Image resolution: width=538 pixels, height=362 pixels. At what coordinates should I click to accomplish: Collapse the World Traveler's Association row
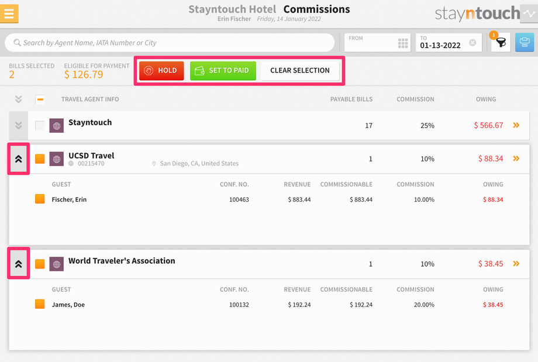click(x=19, y=264)
